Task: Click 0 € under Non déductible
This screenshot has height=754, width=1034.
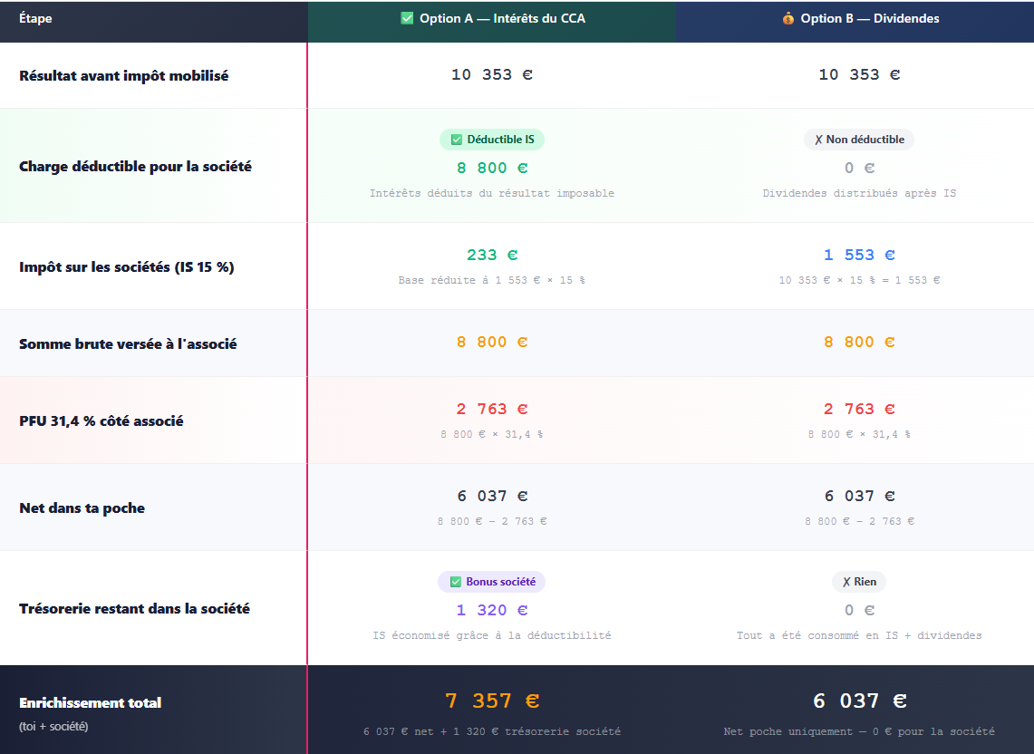Action: click(859, 169)
